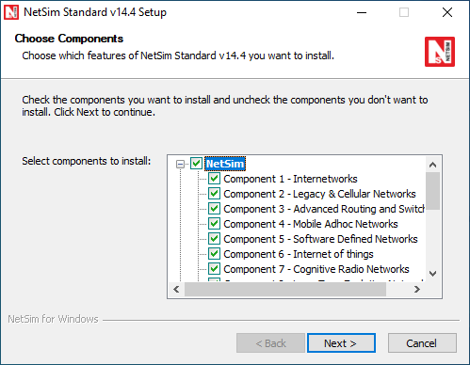Uncheck Component 6 - Internet of things checkbox

pos(214,254)
